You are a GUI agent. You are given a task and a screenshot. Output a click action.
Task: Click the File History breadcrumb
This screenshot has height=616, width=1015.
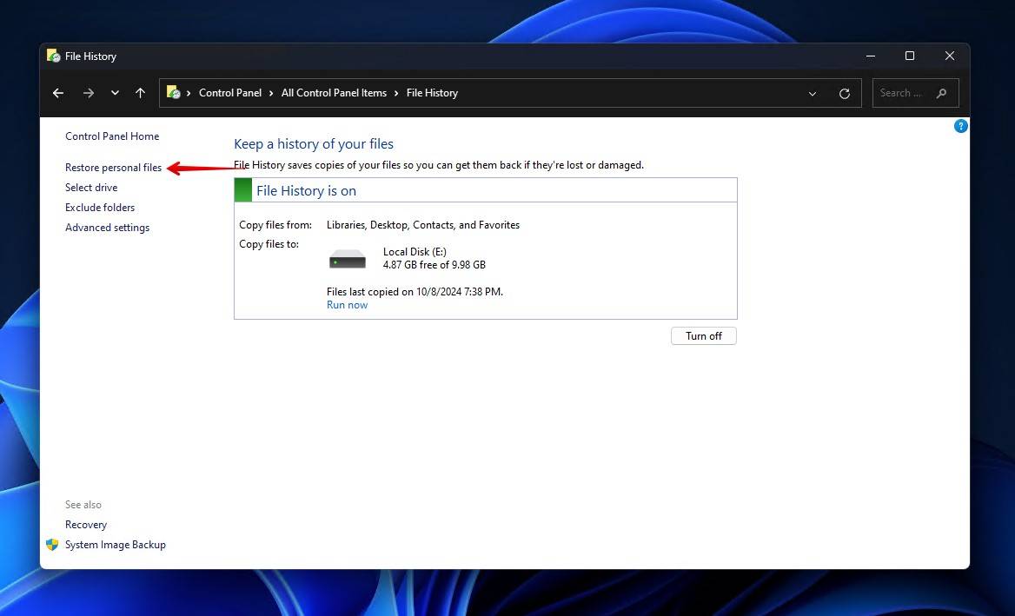coord(432,92)
